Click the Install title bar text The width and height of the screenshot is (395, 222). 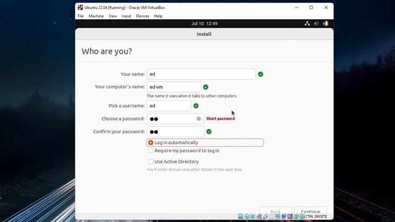point(204,35)
